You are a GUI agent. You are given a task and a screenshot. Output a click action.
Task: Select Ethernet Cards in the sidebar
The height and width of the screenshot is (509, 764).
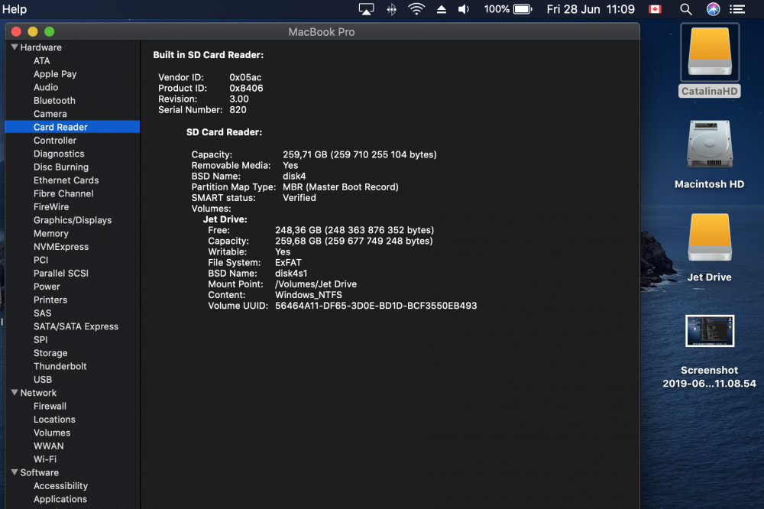pyautogui.click(x=66, y=180)
